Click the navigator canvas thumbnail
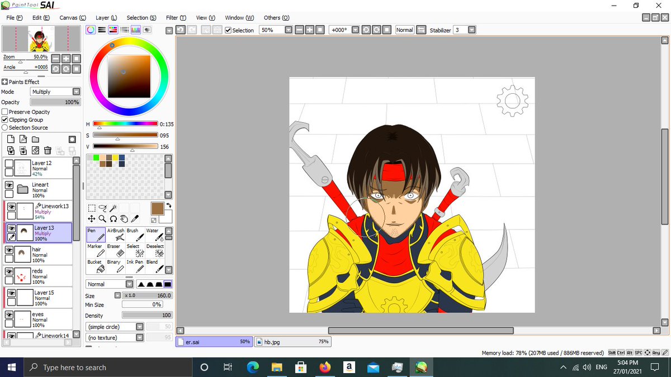The width and height of the screenshot is (671, 377). 42,39
